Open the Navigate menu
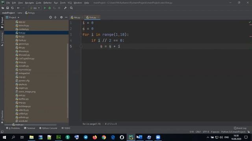 pos(30,3)
